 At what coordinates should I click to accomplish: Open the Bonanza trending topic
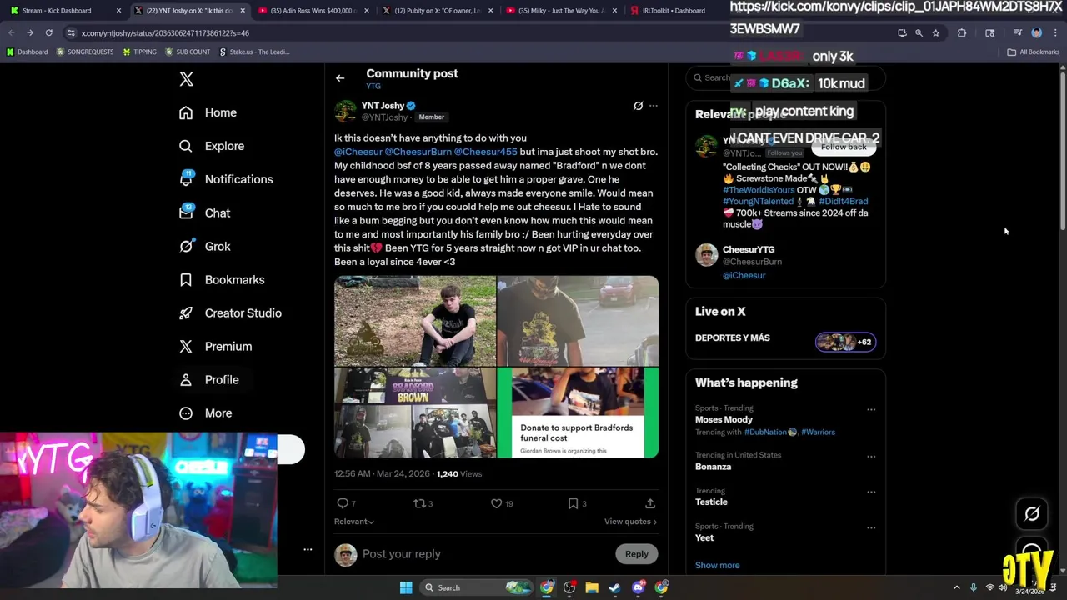click(x=713, y=467)
